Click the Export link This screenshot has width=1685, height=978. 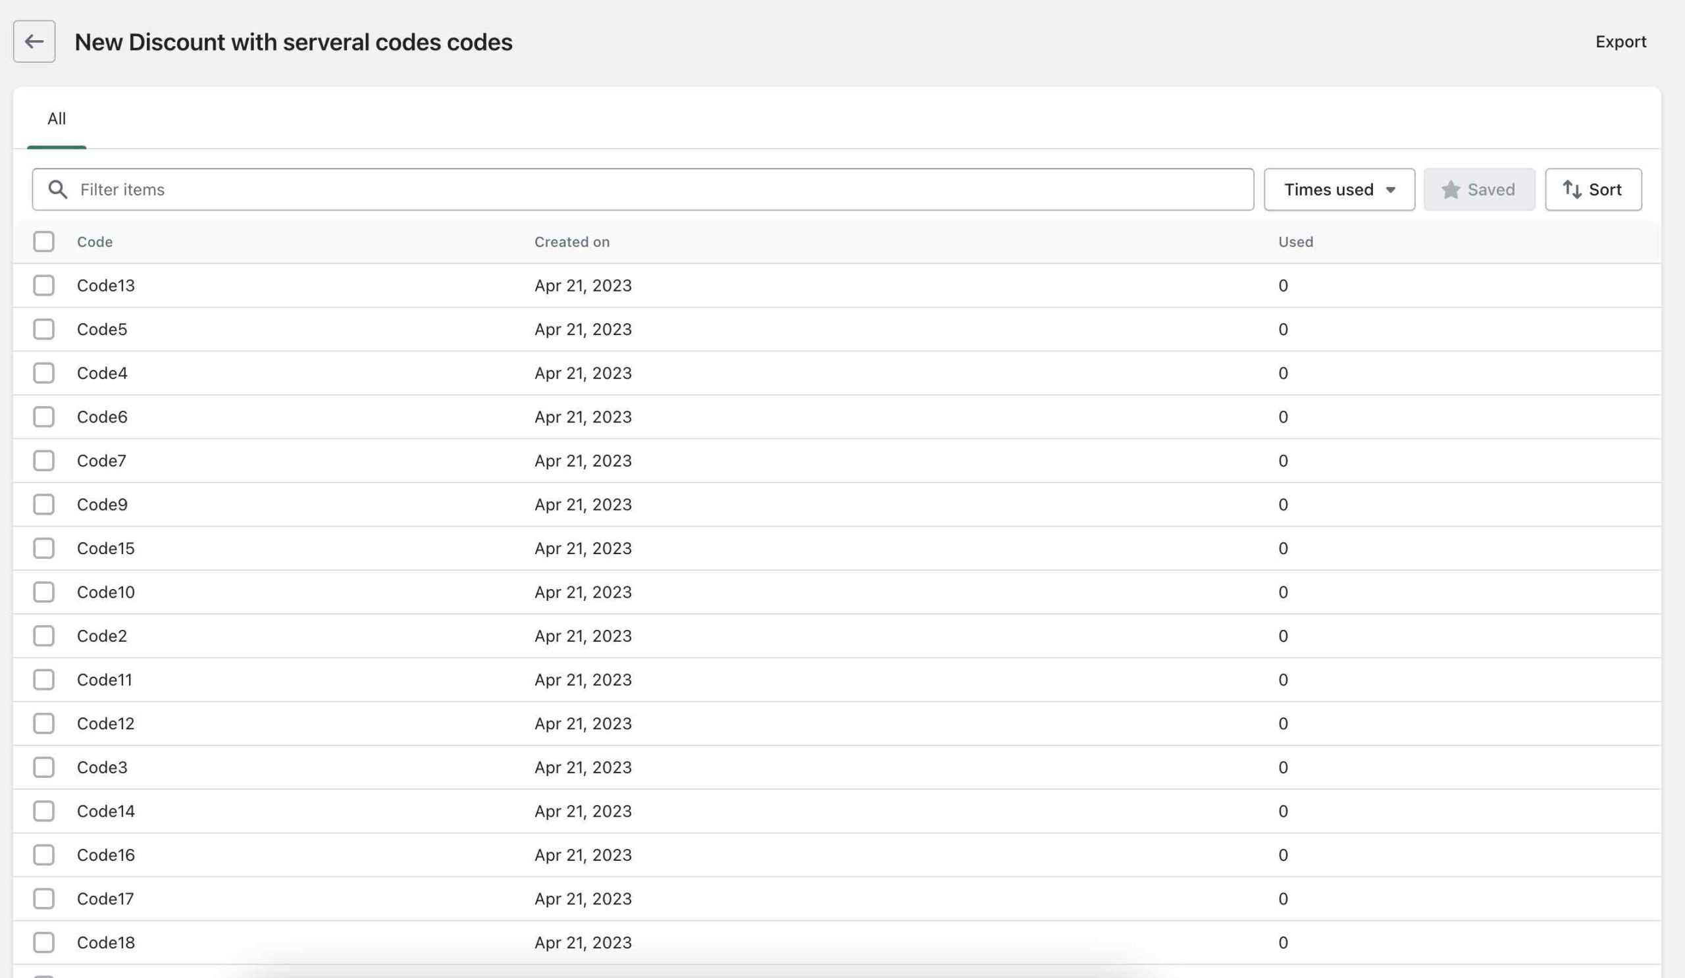[x=1620, y=41]
